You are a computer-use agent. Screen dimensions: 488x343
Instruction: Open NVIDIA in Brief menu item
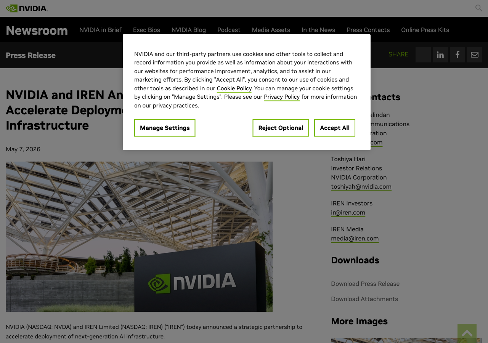tap(100, 30)
